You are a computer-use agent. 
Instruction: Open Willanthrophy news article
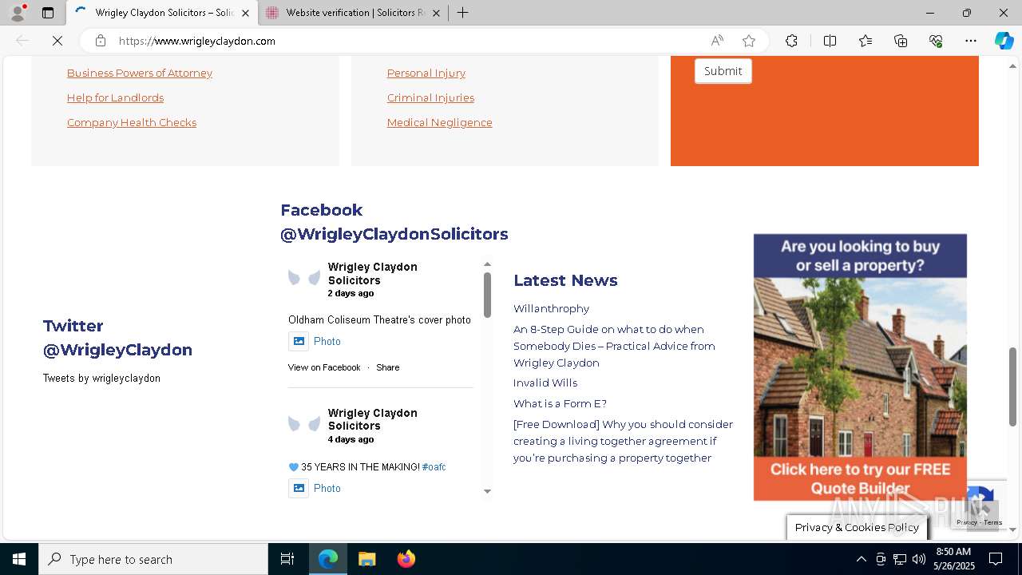click(551, 308)
